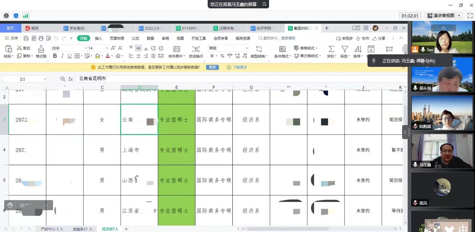475x232 pixels.
Task: Click the print icon in quick toolbar
Action: point(41,38)
